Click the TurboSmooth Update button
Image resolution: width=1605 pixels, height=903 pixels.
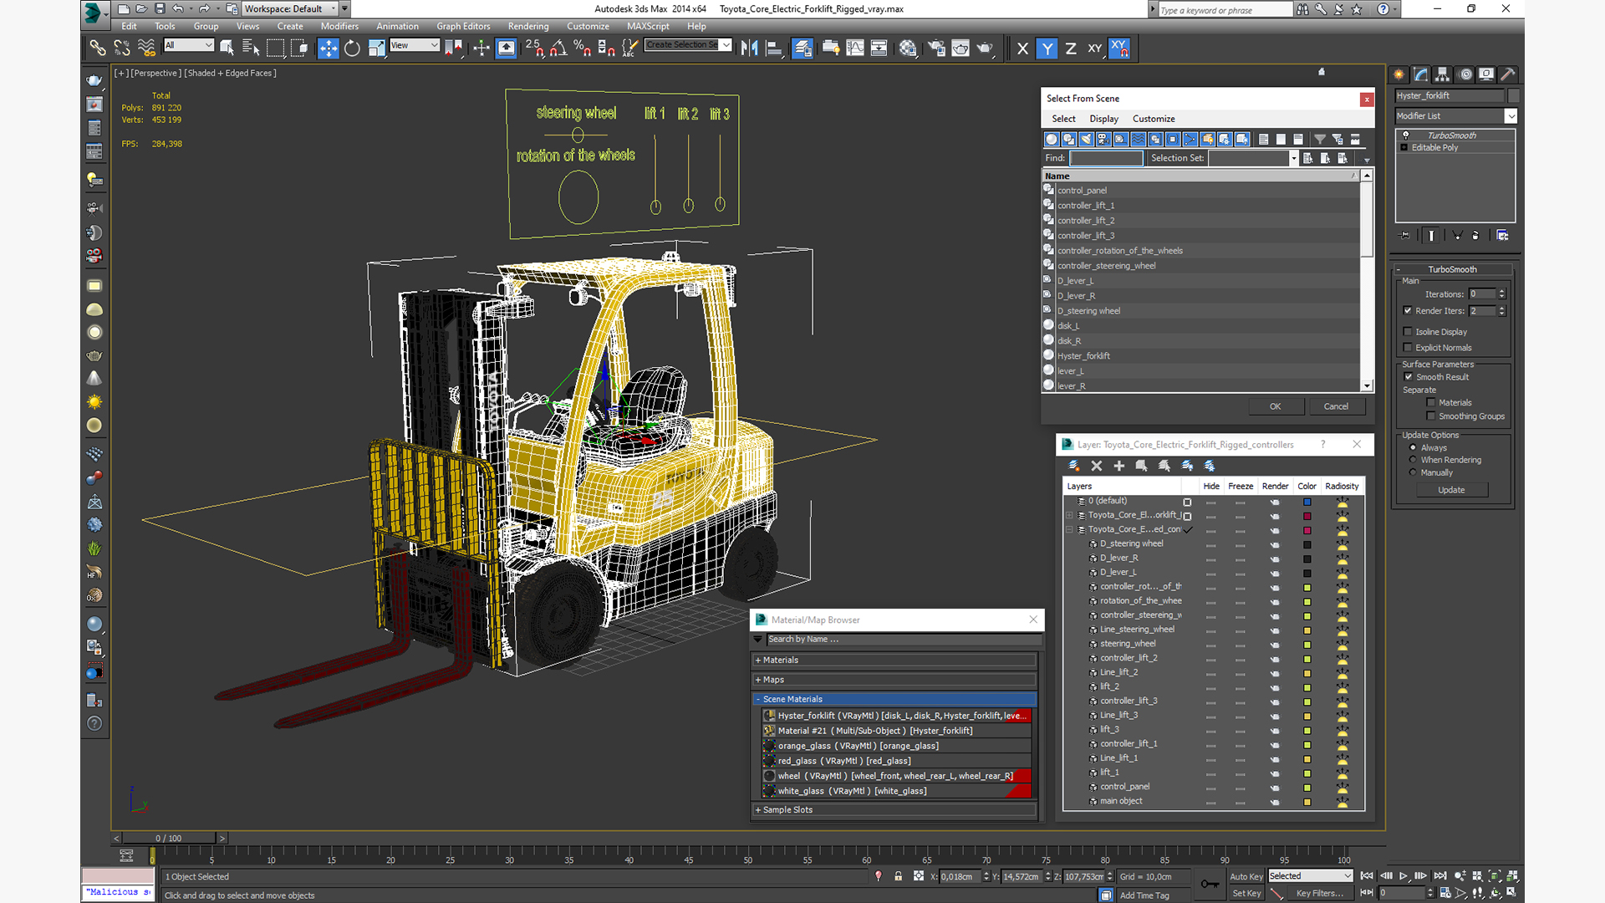1451,490
